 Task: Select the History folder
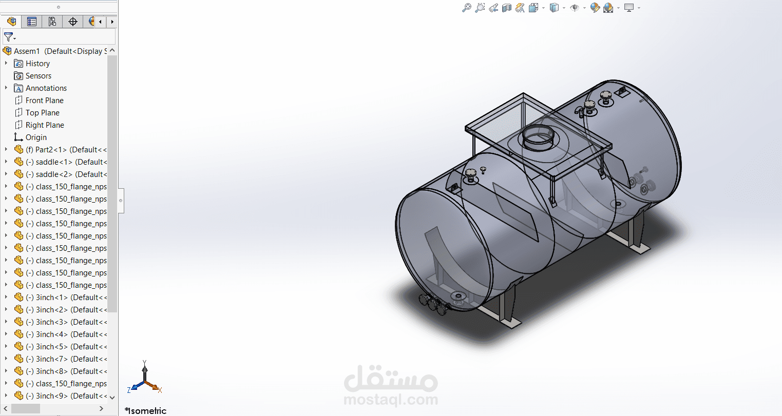(x=32, y=64)
